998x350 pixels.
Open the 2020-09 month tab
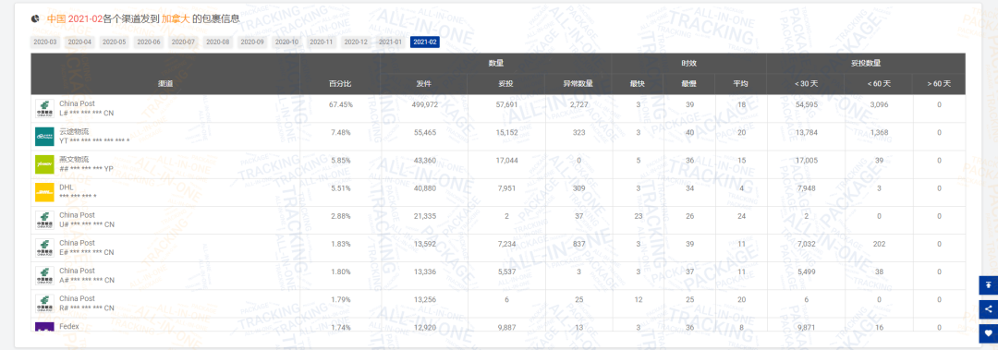[252, 42]
